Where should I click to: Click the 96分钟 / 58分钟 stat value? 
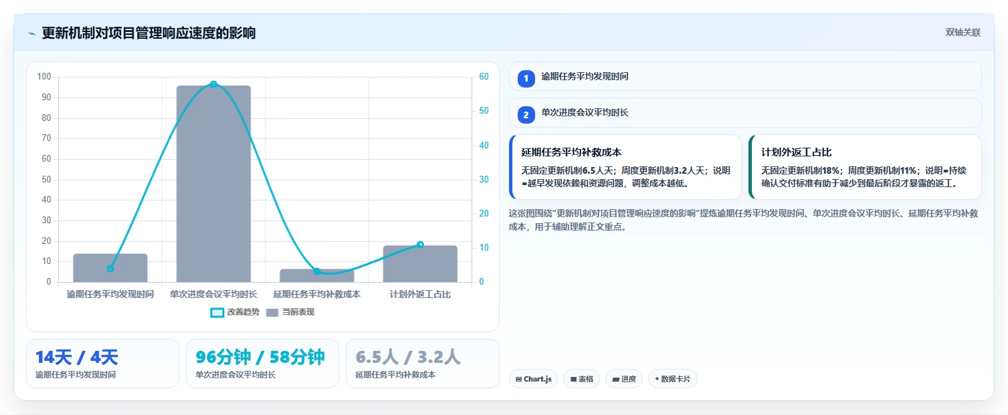pos(260,358)
